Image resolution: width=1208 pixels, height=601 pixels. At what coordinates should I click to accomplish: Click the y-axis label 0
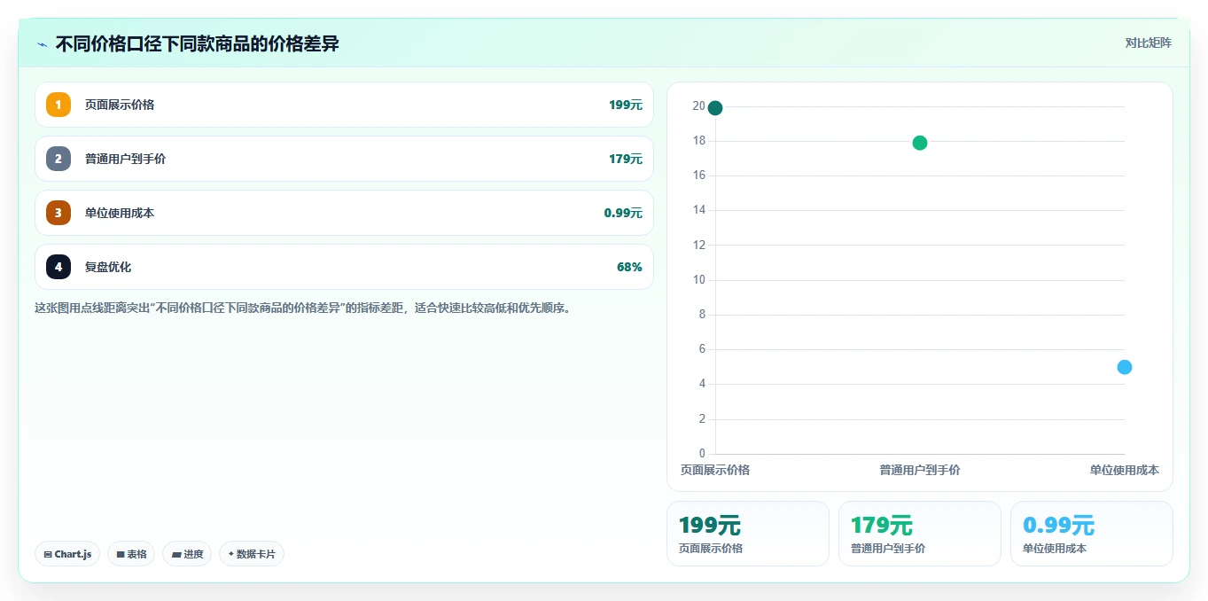click(x=702, y=454)
